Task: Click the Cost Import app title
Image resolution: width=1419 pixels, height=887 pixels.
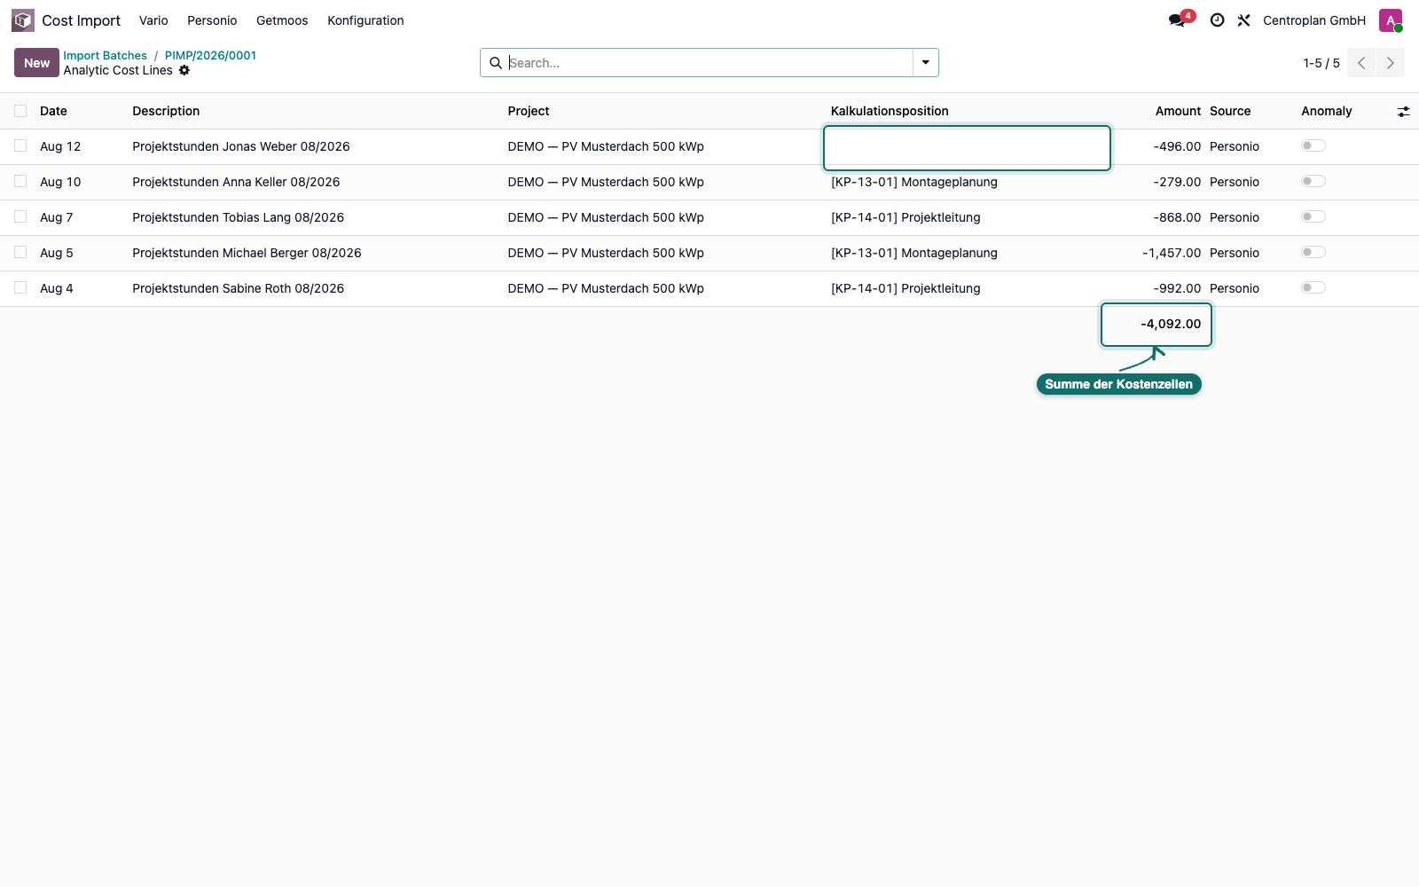Action: coord(81,20)
